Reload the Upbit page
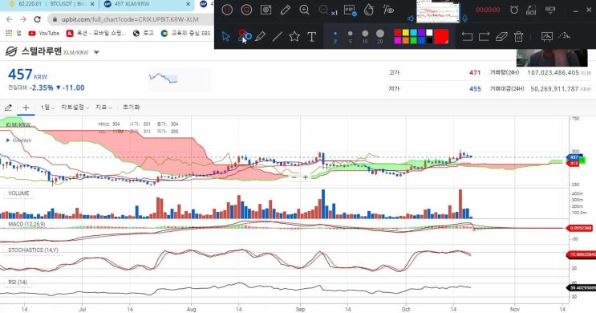596x313 pixels. 37,19
